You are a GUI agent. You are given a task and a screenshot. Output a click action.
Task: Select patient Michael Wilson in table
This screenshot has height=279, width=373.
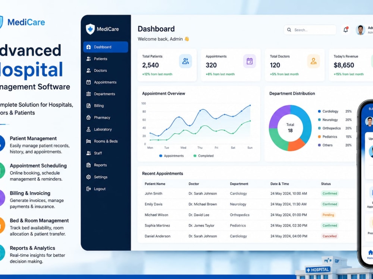pos(156,215)
